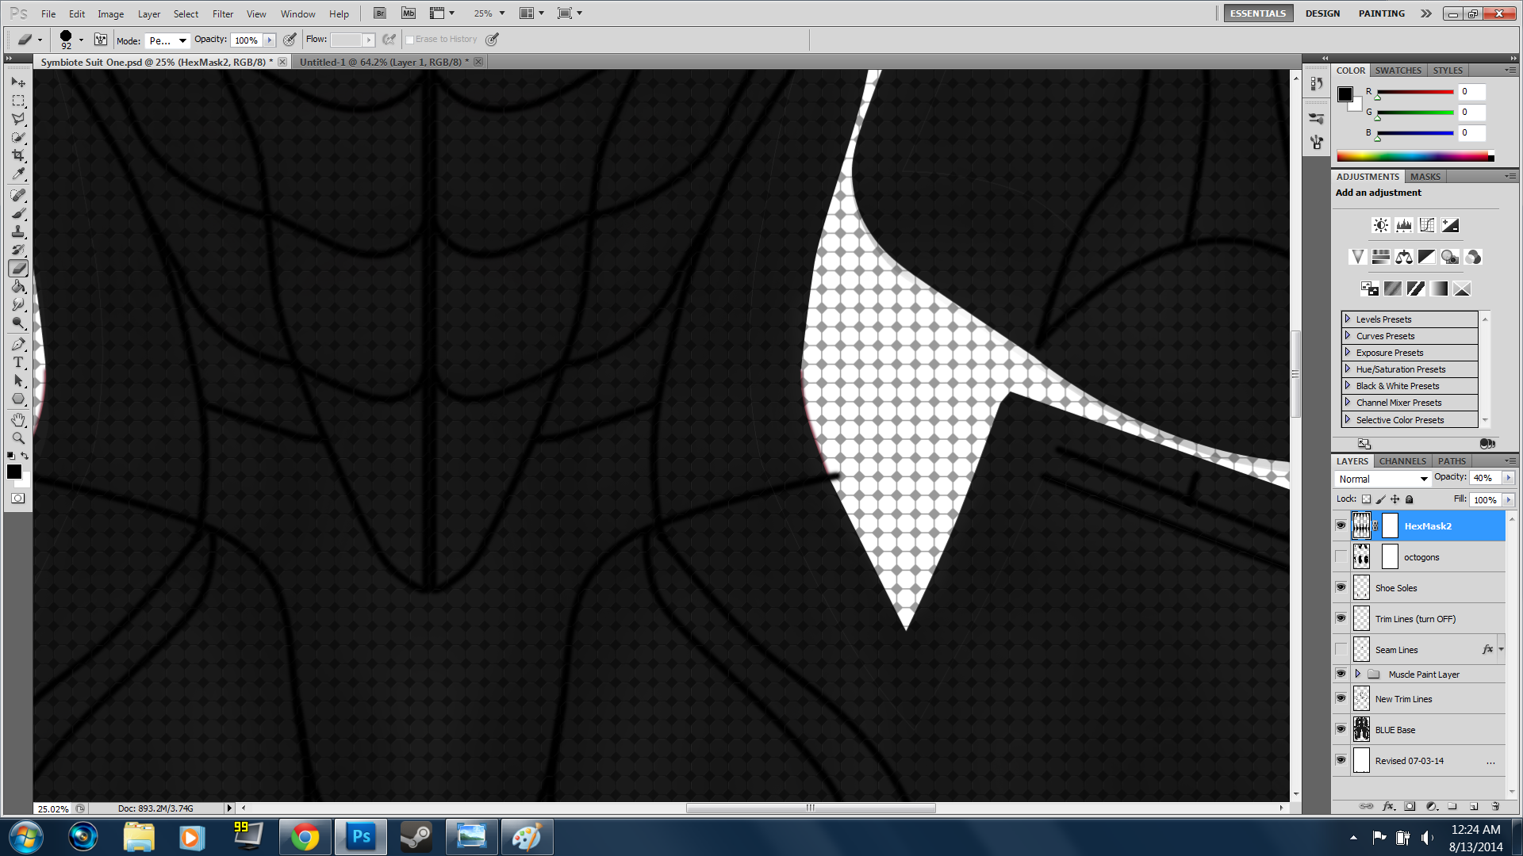The image size is (1523, 856).
Task: Launch Bridge from the Br icon
Action: [x=380, y=13]
